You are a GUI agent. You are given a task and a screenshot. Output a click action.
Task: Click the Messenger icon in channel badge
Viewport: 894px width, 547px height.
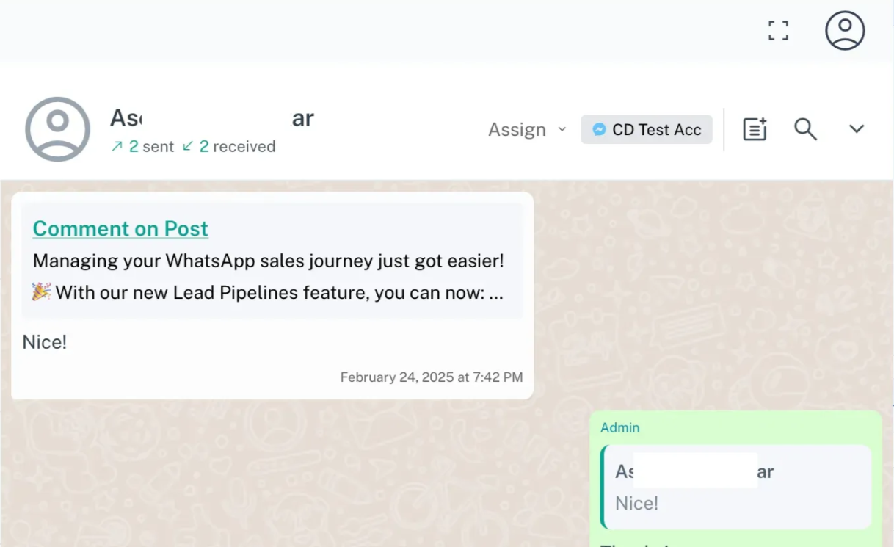[x=599, y=130]
